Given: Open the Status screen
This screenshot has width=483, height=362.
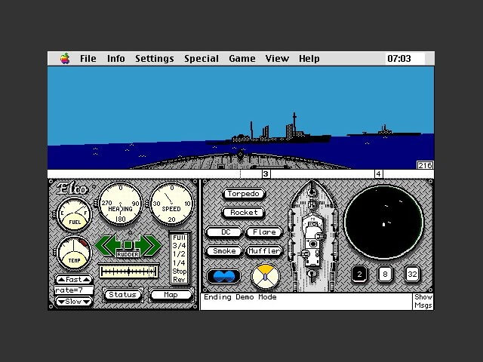Looking at the screenshot, I should click(122, 295).
